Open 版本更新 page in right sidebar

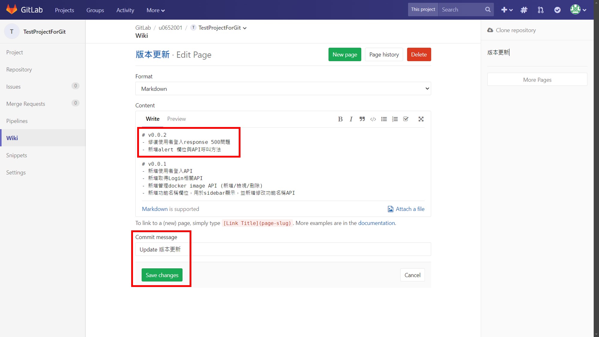[498, 52]
